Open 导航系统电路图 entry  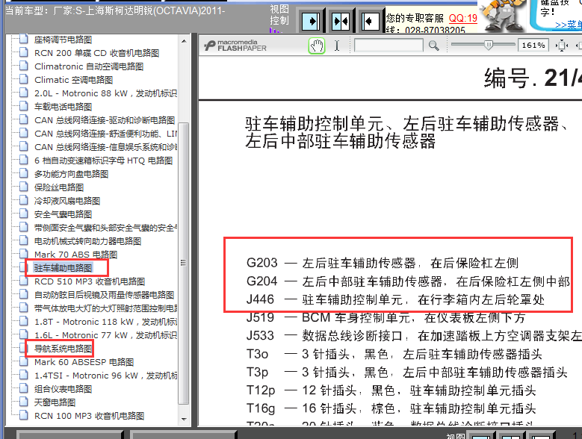coord(63,349)
